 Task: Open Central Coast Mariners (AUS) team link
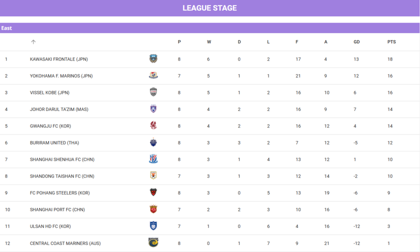(65, 243)
